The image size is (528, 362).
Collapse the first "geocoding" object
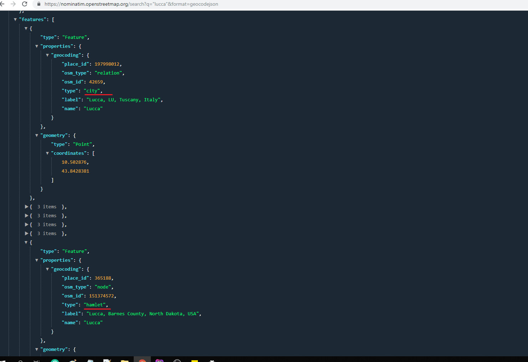tap(47, 55)
